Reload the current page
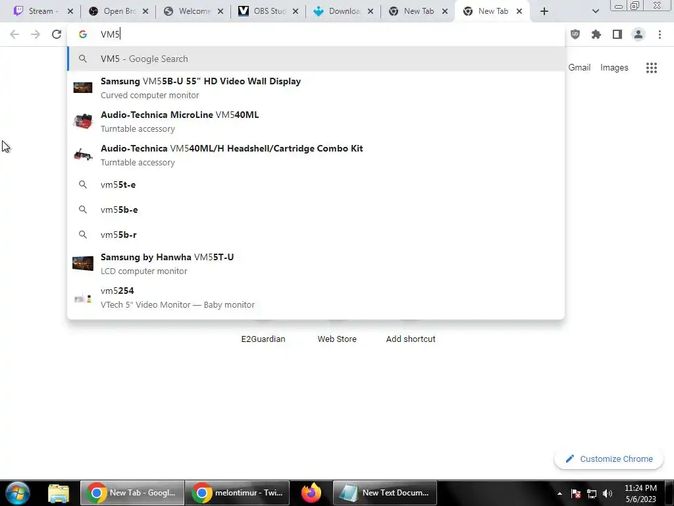Viewport: 674px width, 506px height. [x=57, y=34]
